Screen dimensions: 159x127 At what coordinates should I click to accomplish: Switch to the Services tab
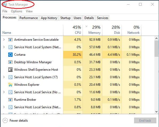coord(103,18)
